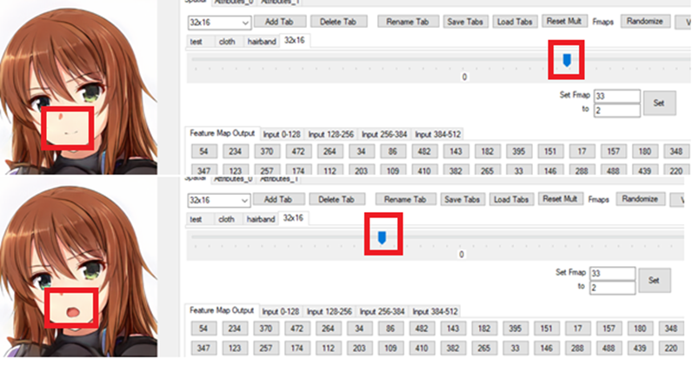Screen dimensions: 692x366
Task: Click feature map button 370 in upper panel
Action: click(267, 151)
